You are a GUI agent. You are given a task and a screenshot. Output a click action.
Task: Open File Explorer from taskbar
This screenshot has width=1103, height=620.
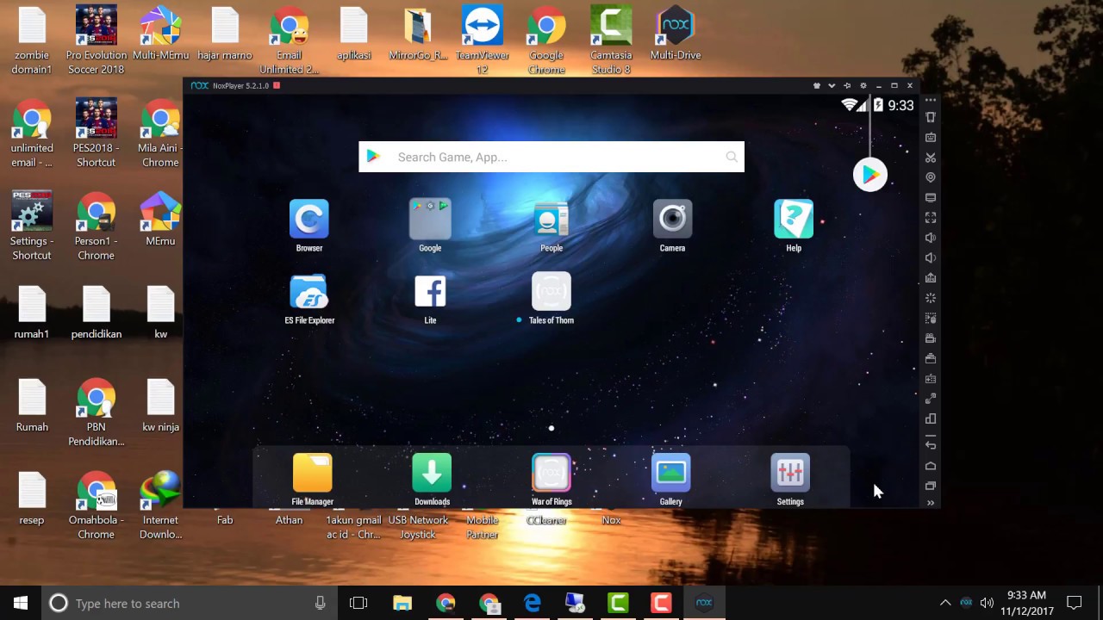click(402, 603)
